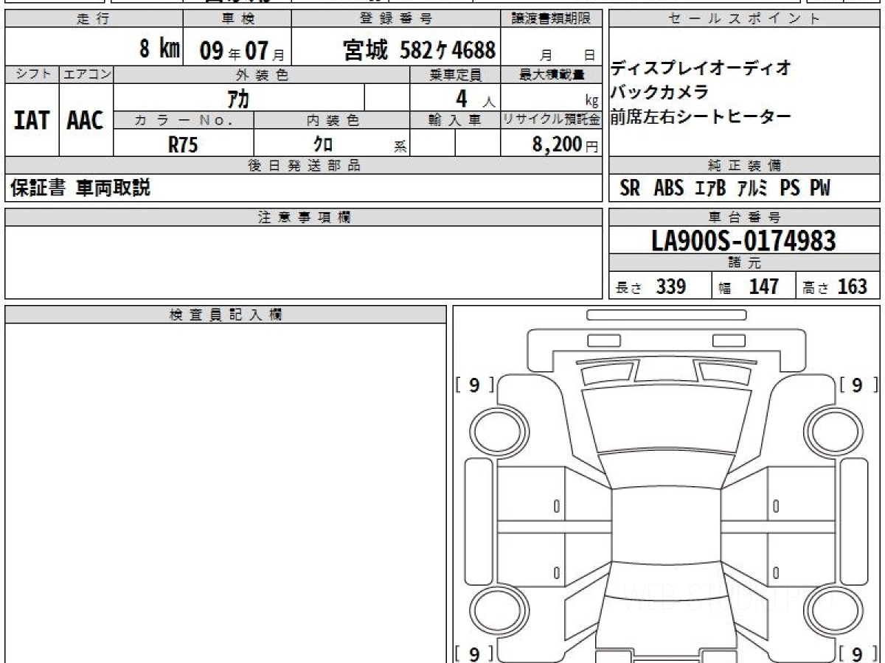This screenshot has height=663, width=885.
Task: Select the PW equipment code
Action: point(820,188)
